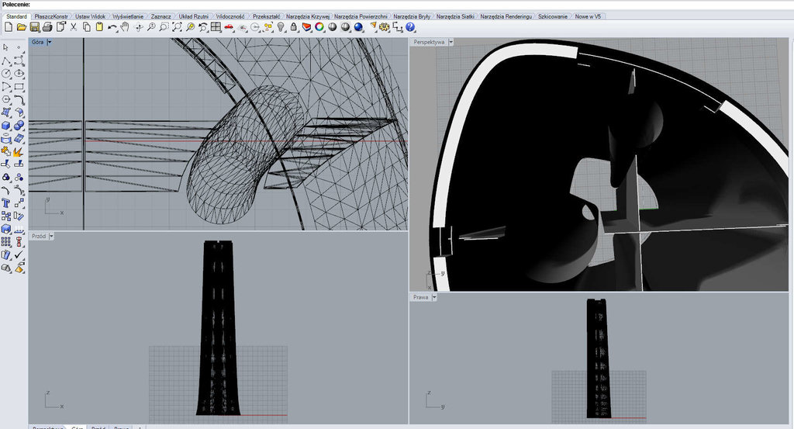Viewport: 794px width, 429px height.
Task: Click the red car icon in toolbar
Action: (229, 27)
